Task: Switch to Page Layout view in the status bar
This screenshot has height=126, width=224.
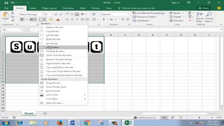Action: [173, 118]
